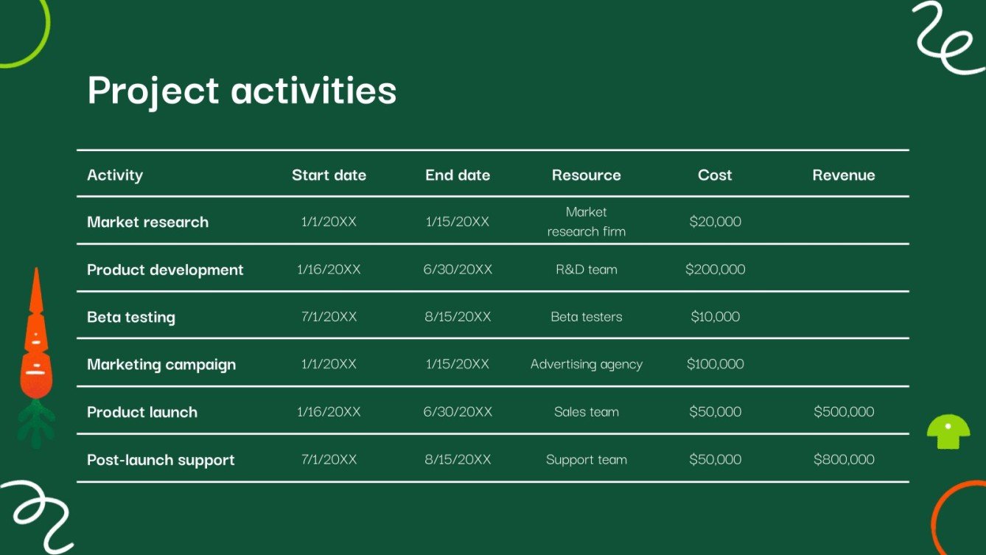Click the 'Advertising agency' resource cell
Screen dimensions: 986x555
tap(586, 363)
